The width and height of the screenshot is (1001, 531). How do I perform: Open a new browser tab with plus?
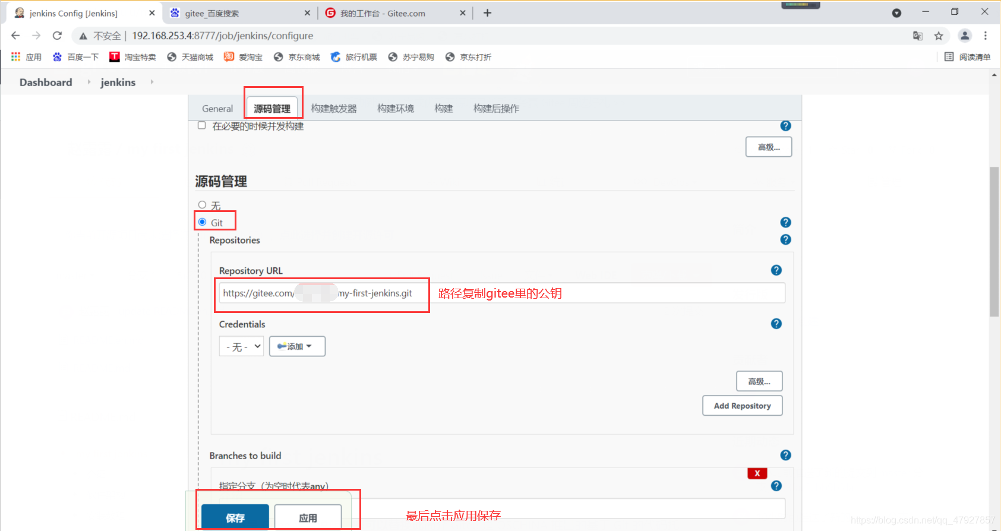[487, 13]
